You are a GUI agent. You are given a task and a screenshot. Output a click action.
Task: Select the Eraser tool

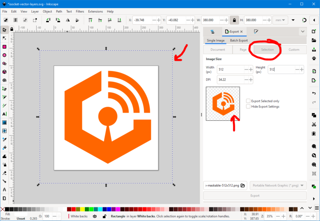pyautogui.click(x=4, y=173)
